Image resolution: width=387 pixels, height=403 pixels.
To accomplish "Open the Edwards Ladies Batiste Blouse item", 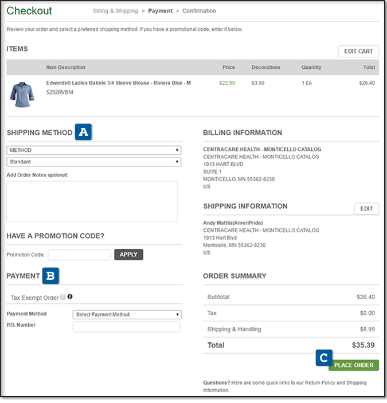I will (118, 83).
